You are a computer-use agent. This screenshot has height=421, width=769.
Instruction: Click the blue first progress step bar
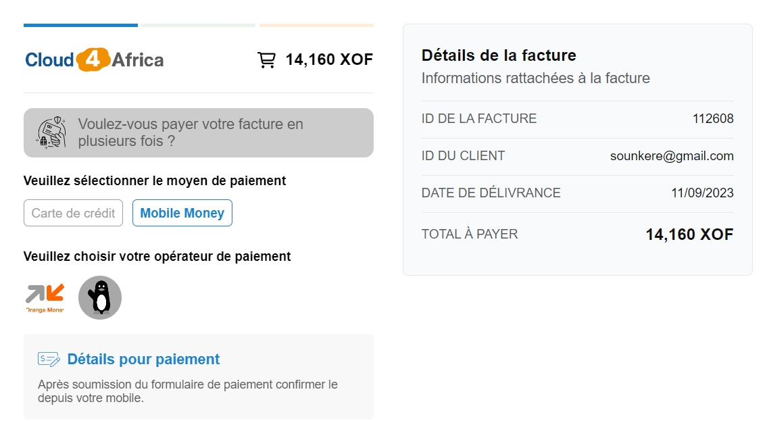(x=80, y=26)
